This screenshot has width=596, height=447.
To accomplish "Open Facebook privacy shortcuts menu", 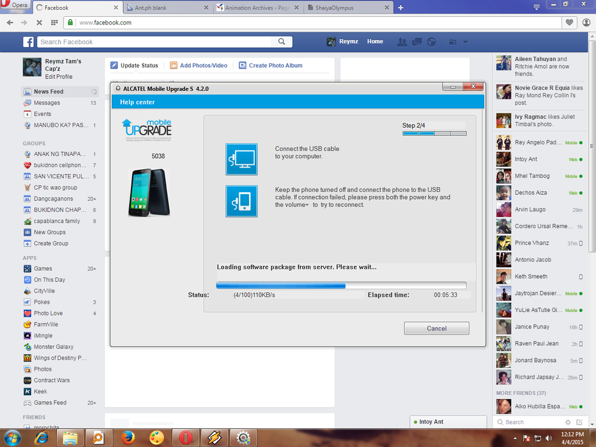I will coord(452,42).
